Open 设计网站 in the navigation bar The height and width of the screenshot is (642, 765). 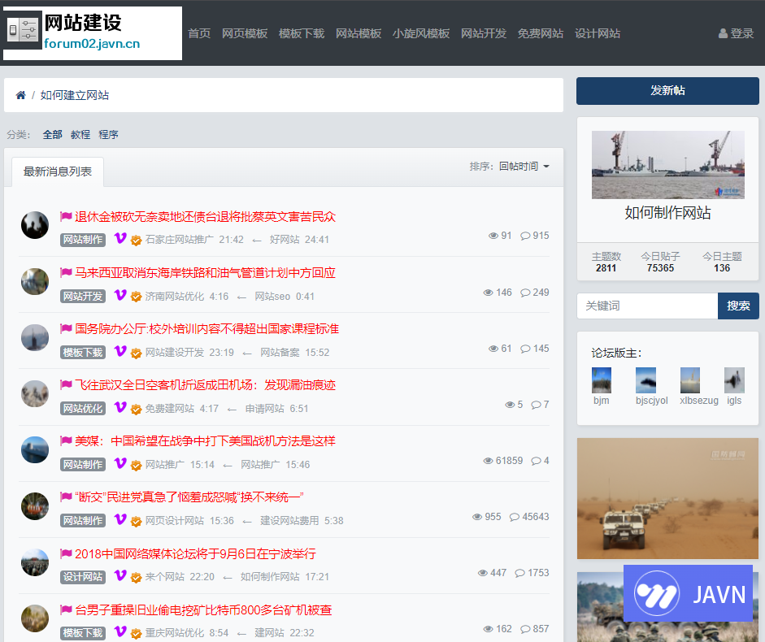click(x=598, y=33)
